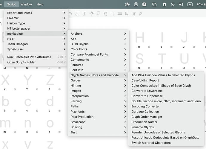
Task: Select the Measurement ruler tool
Action: (120, 13)
